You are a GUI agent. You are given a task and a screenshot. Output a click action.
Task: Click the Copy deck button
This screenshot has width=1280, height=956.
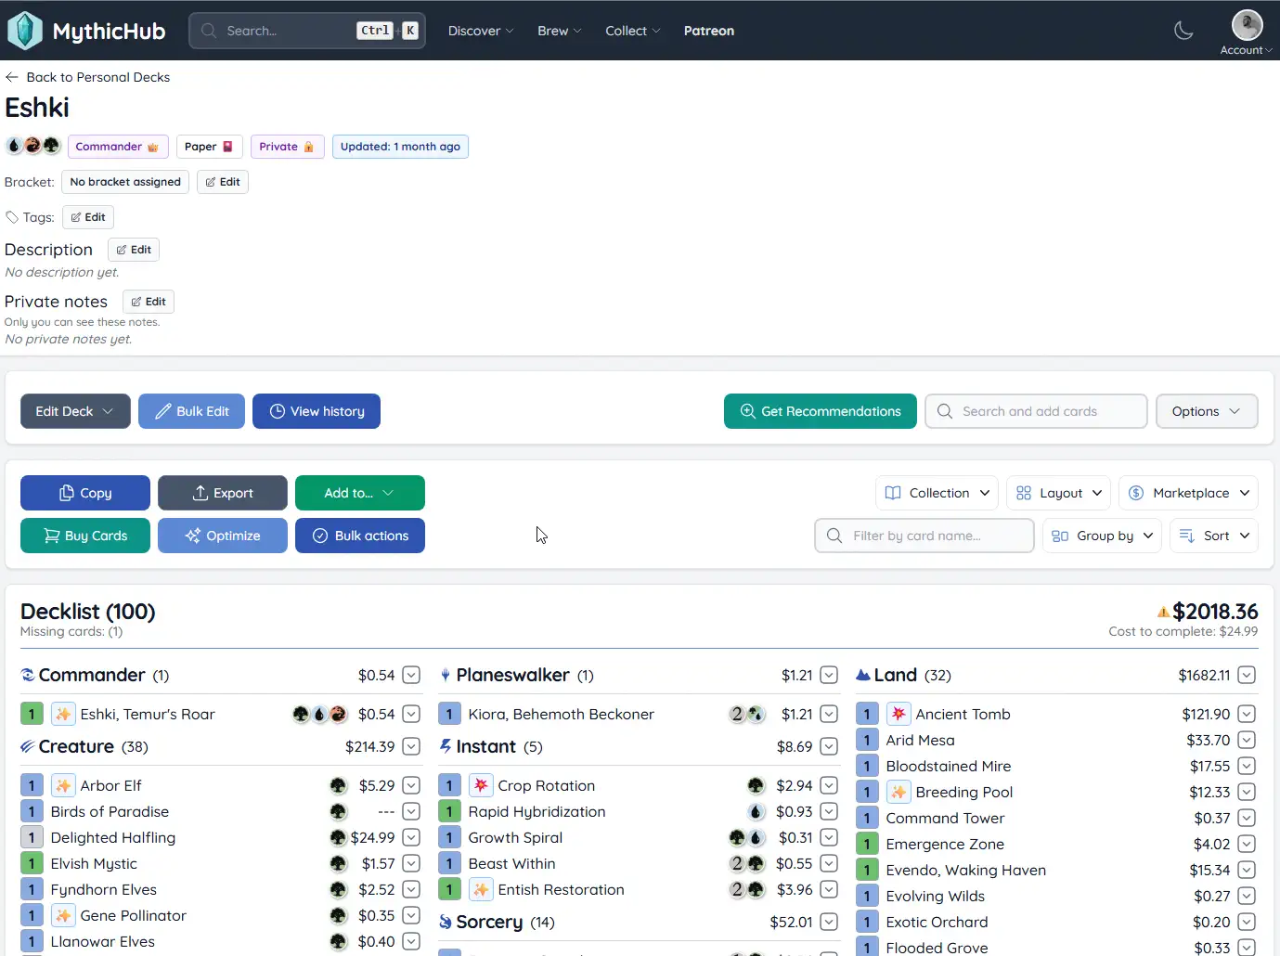point(85,493)
